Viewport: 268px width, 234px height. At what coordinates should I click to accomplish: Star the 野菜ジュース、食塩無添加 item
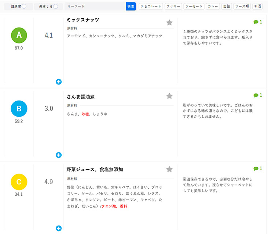coord(169,169)
